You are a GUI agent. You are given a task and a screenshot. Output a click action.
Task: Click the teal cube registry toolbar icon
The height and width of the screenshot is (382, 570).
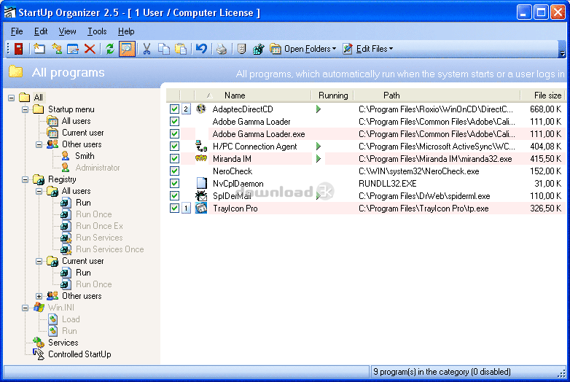coord(258,49)
